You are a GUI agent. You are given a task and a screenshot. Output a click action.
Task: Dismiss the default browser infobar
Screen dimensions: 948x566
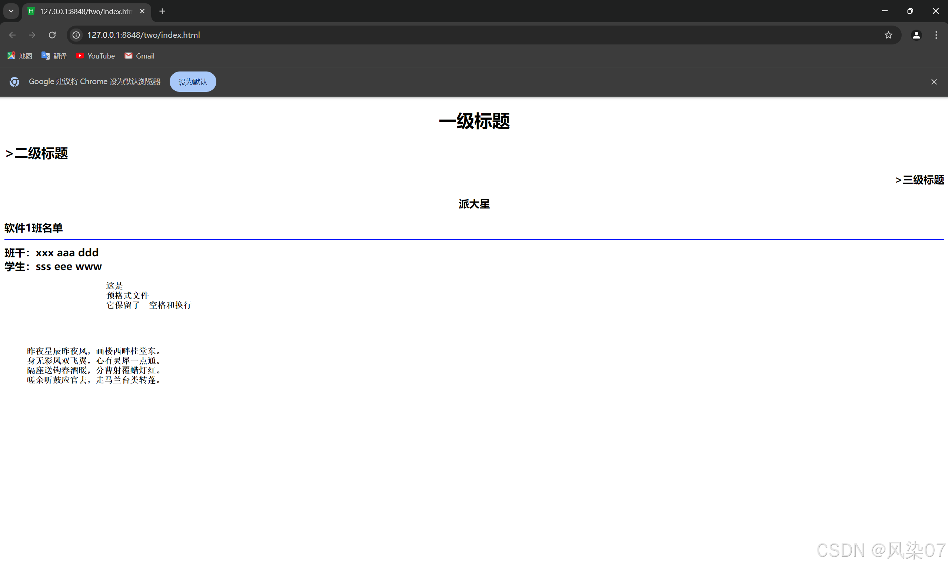[934, 82]
